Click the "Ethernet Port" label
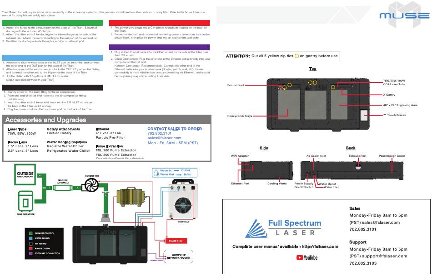The image size is (432, 276). [240, 184]
